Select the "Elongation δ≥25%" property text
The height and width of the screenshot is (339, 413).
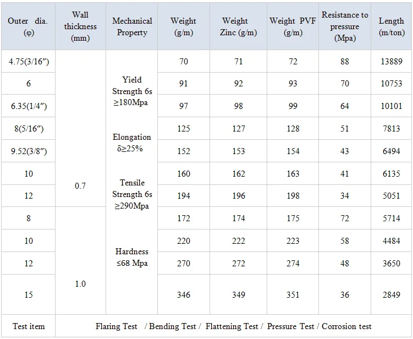[132, 143]
